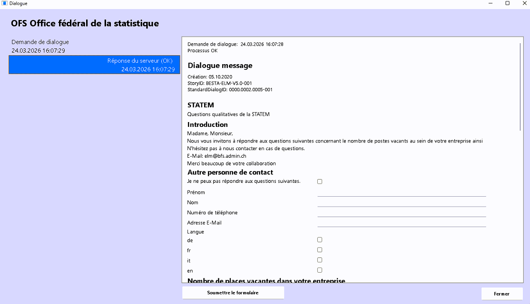Screen dimensions: 530x304
Task: Click 'Merci beaucoup de votre collaboration' text
Action: click(232, 163)
